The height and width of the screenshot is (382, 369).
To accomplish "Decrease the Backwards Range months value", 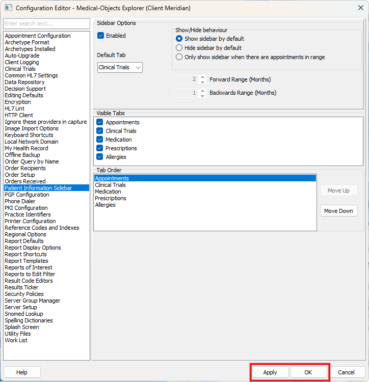I will [x=202, y=95].
